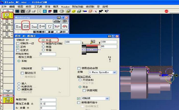Click the pink line with arrow cursor icon
This screenshot has width=179, height=110.
(x=95, y=11)
